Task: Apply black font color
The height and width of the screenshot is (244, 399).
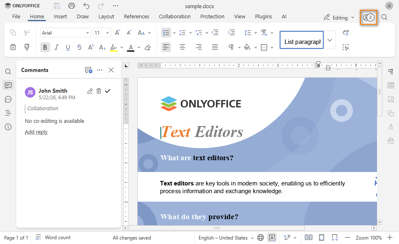Action: tap(131, 48)
